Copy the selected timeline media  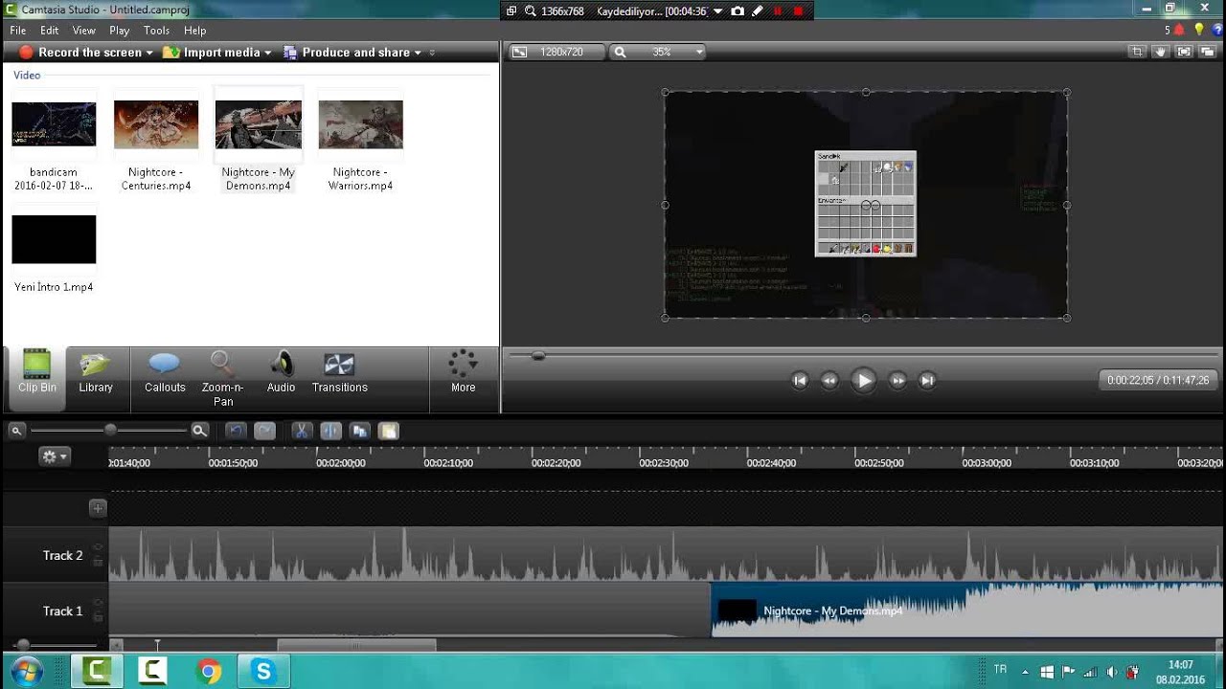click(x=360, y=431)
